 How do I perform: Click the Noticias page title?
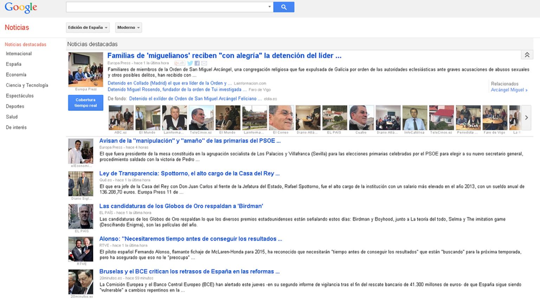click(17, 27)
